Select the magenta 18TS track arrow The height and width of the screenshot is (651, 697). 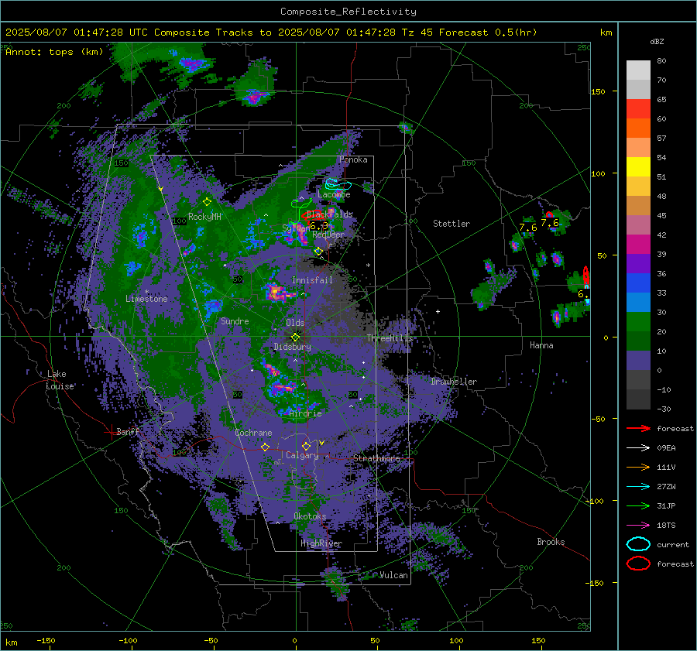638,526
